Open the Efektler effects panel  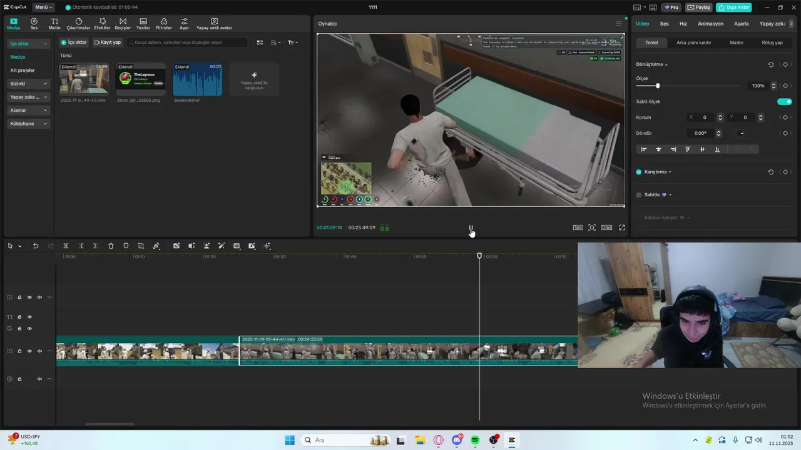(102, 24)
